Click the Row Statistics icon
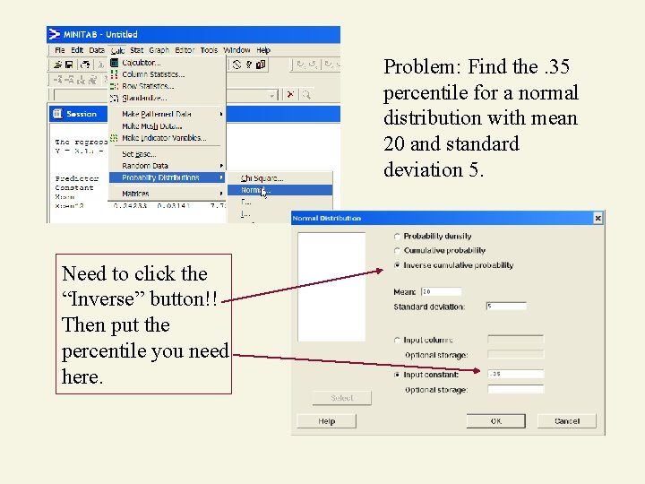Screen dimensions: 645x484 coord(115,86)
